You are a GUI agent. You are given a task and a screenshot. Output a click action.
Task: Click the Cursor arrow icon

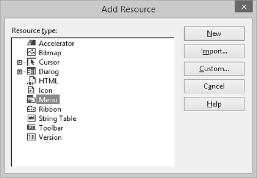[31, 62]
